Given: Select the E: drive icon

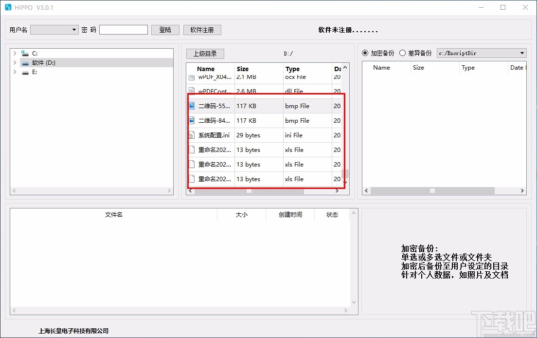Looking at the screenshot, I should click(x=26, y=73).
